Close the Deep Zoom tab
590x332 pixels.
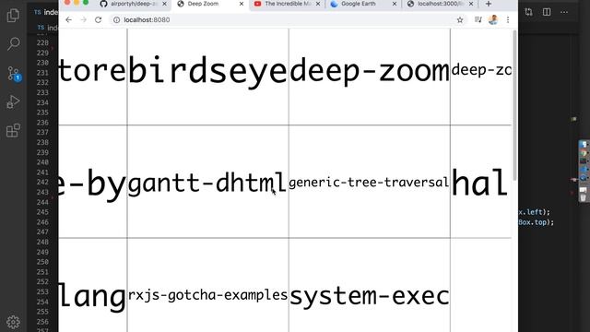242,4
